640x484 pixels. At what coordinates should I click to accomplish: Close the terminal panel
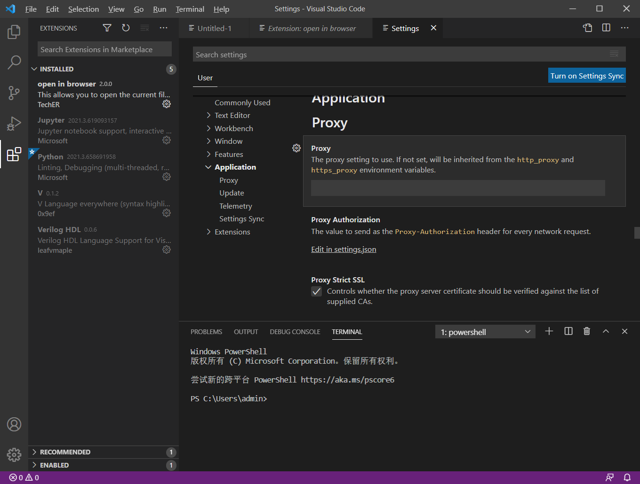[x=624, y=331]
